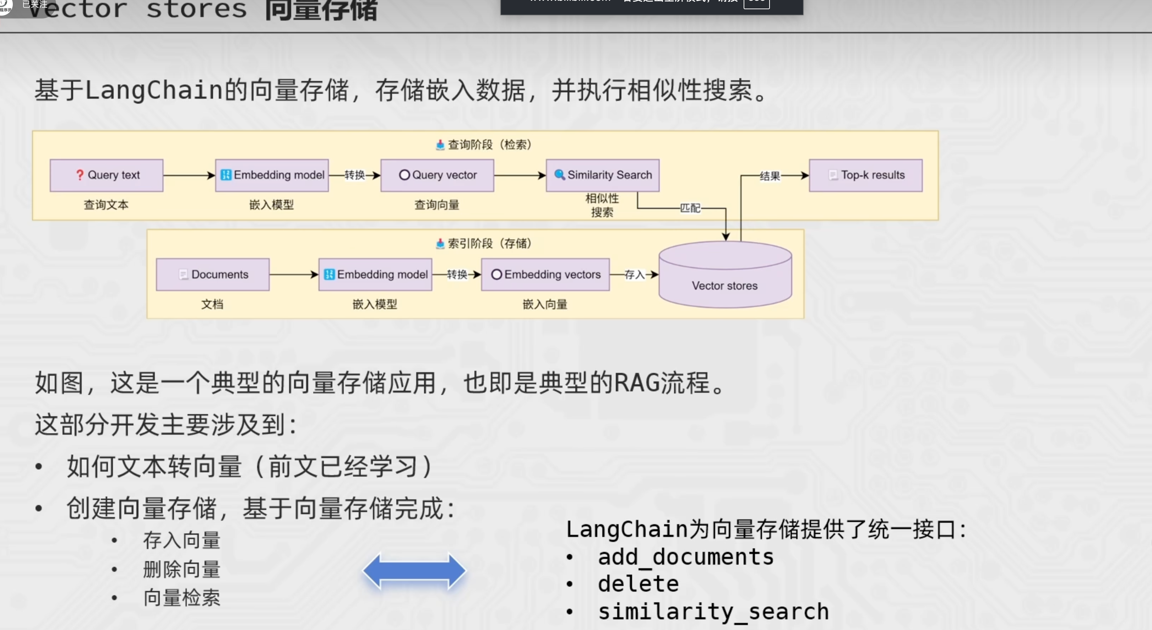
Task: Click the 嵌入向量 label
Action: coord(545,304)
